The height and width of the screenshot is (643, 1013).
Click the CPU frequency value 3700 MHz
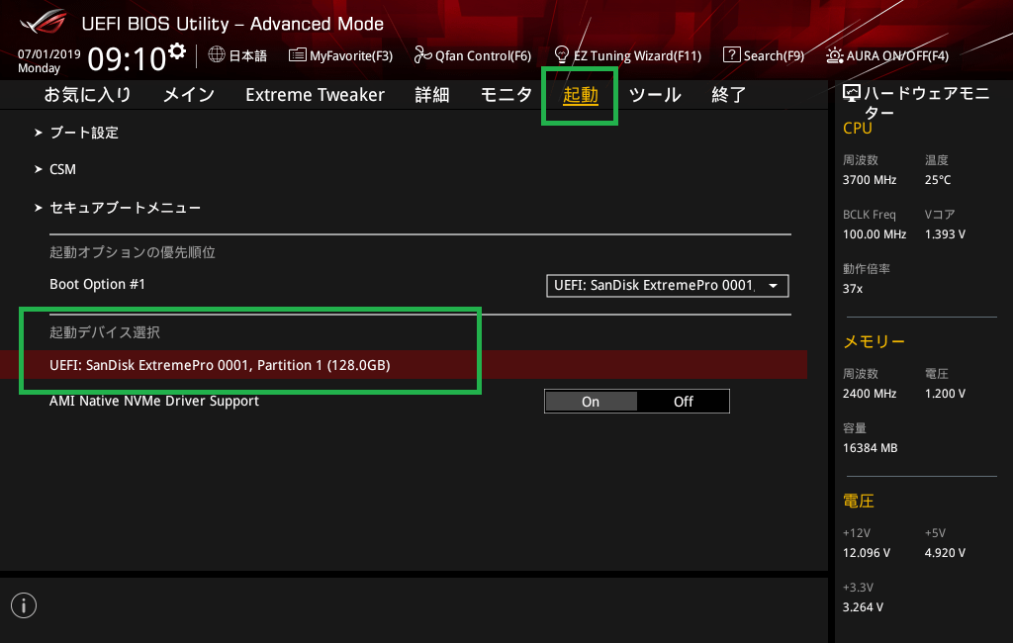tap(870, 180)
